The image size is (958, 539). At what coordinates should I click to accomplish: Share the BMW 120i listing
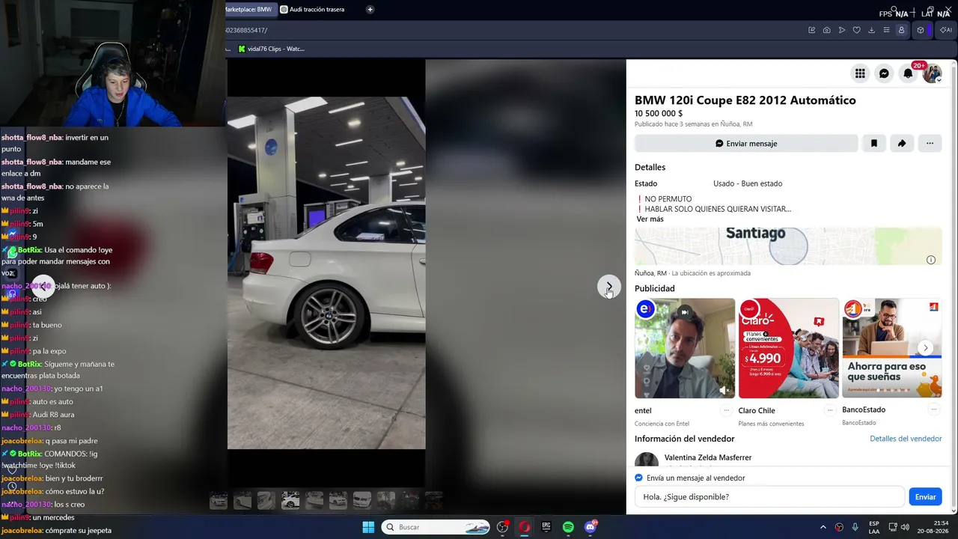pyautogui.click(x=902, y=143)
